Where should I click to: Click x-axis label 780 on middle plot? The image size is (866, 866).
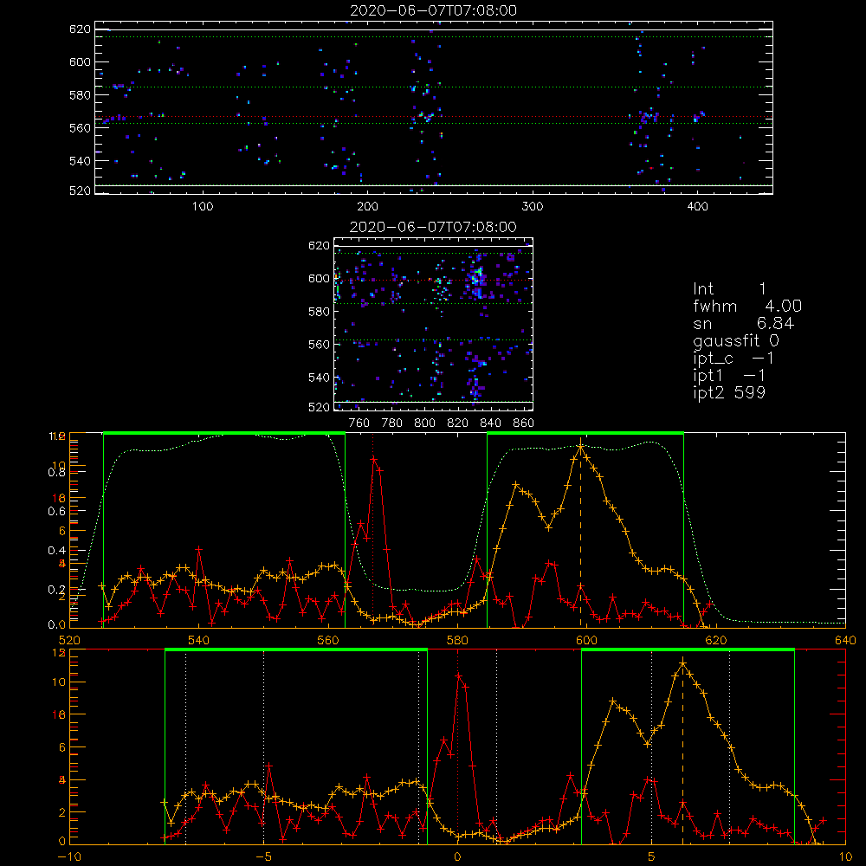coord(392,423)
